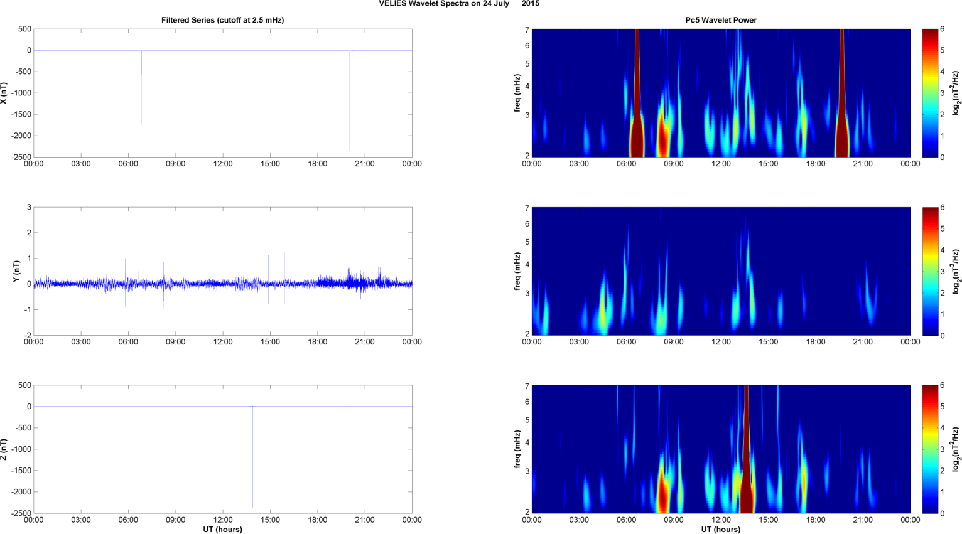Screen dimensions: 962x534
Task: Click the '06:00' tick under the X series plot
Action: pyautogui.click(x=128, y=164)
